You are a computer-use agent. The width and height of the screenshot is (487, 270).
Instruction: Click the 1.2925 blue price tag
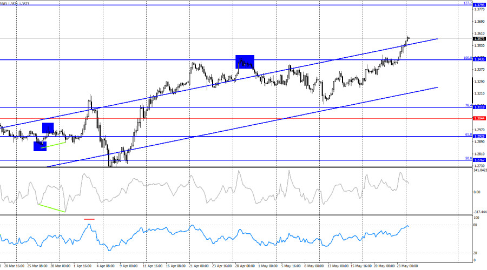[x=479, y=137]
